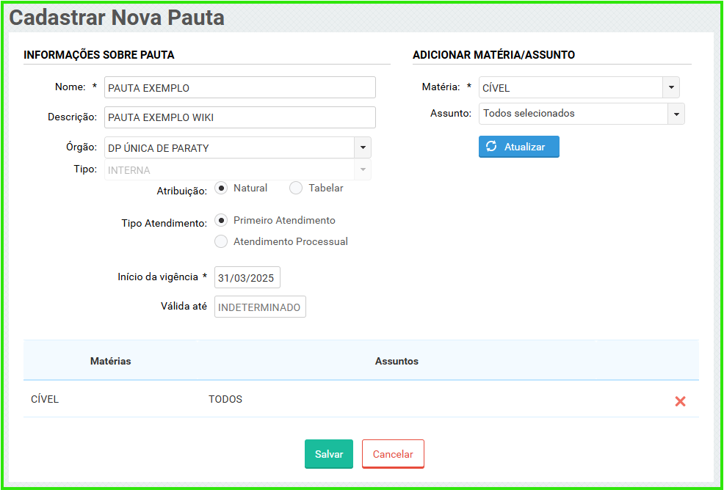724x490 pixels.
Task: Select Primeiro Atendimento radio button
Action: [221, 221]
